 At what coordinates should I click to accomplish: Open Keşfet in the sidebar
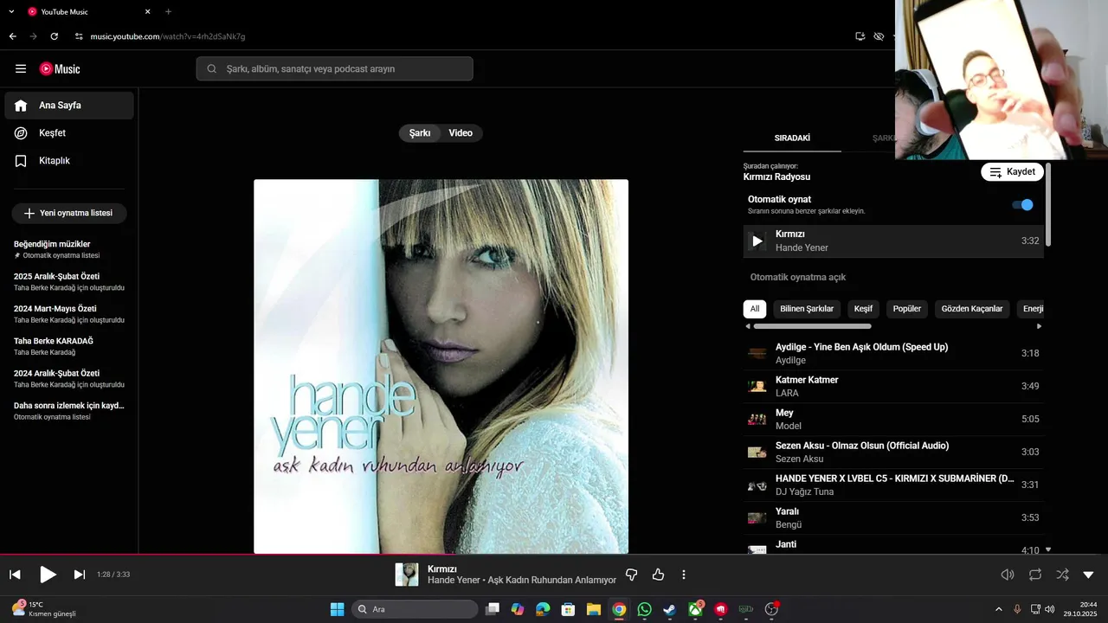click(x=69, y=133)
